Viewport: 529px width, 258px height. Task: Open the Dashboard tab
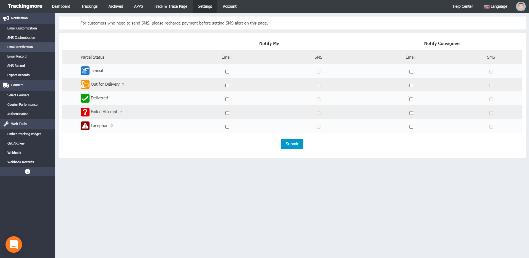pyautogui.click(x=61, y=6)
